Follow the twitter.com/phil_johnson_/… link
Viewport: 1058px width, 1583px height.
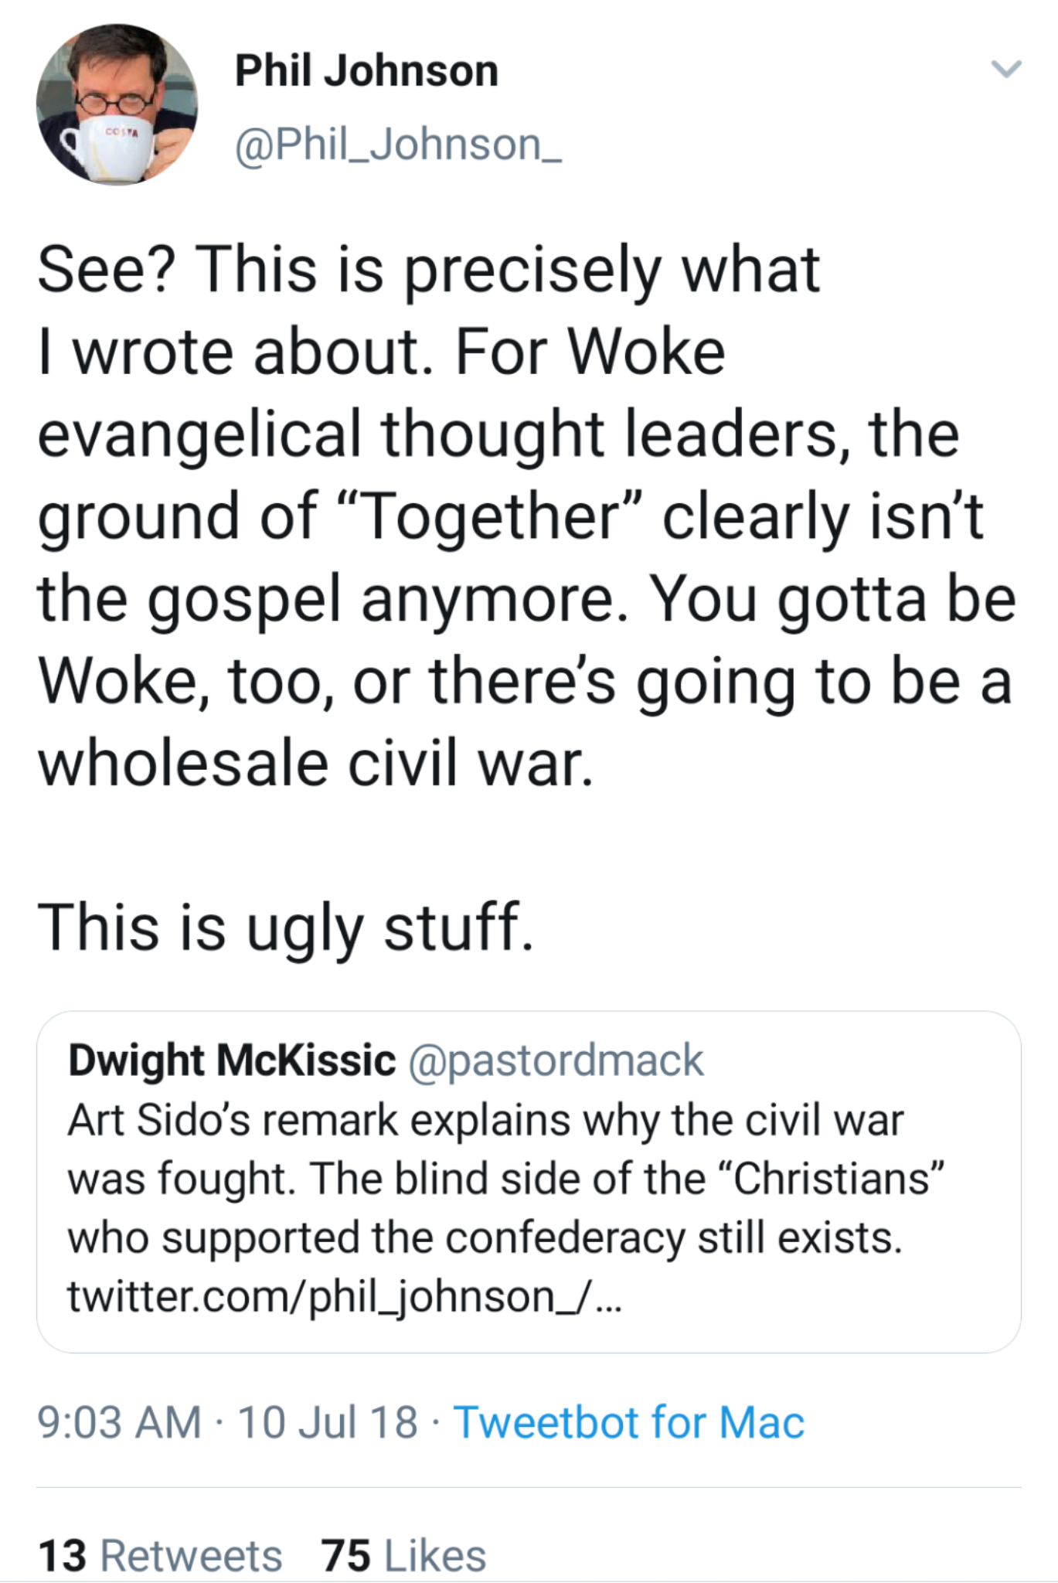pyautogui.click(x=344, y=1297)
